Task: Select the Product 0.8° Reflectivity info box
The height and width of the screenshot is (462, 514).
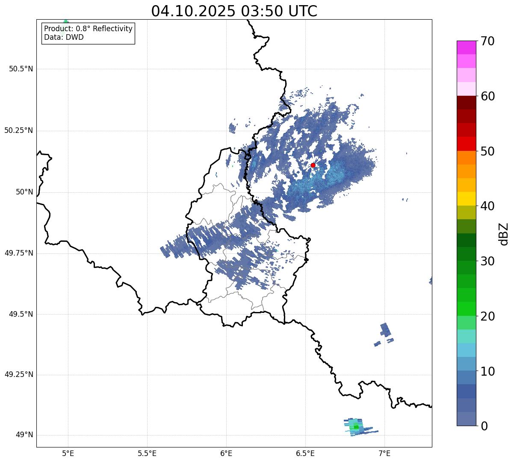Action: pos(88,33)
